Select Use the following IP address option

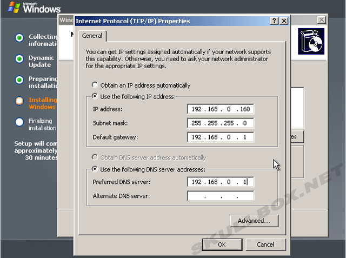point(95,96)
